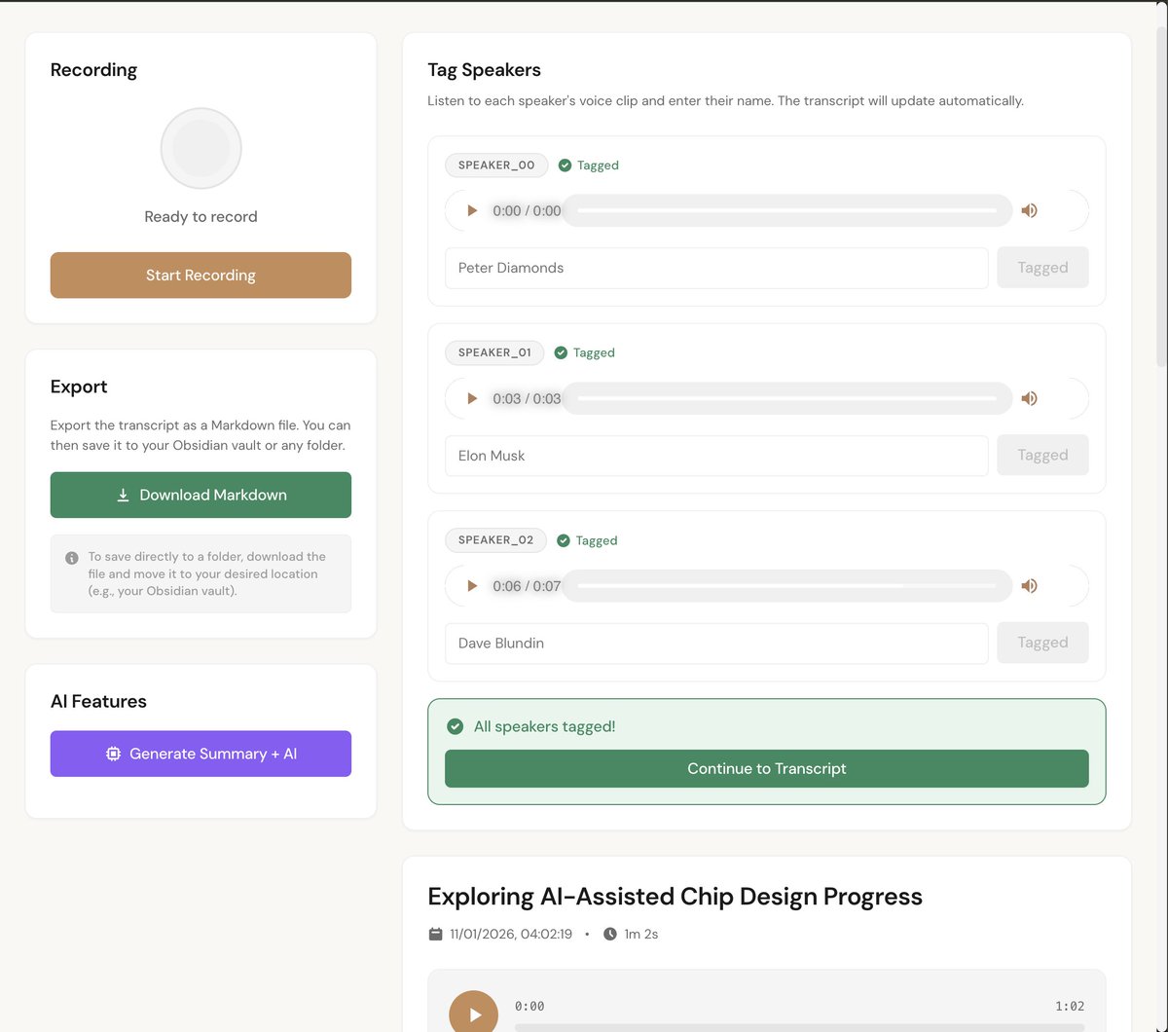Click the Tagged button beside Elon Musk
The image size is (1168, 1032).
pyautogui.click(x=1042, y=456)
